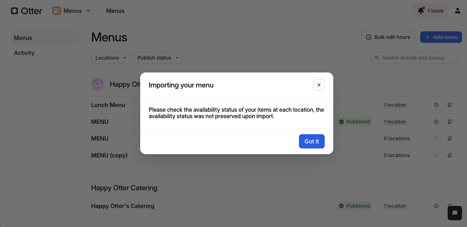Click the Happy Otter brand logo thumbnail

[98, 84]
